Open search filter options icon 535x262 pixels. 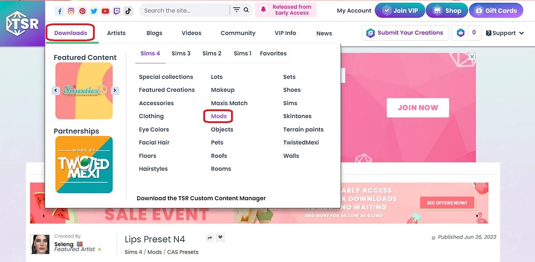[x=236, y=10]
